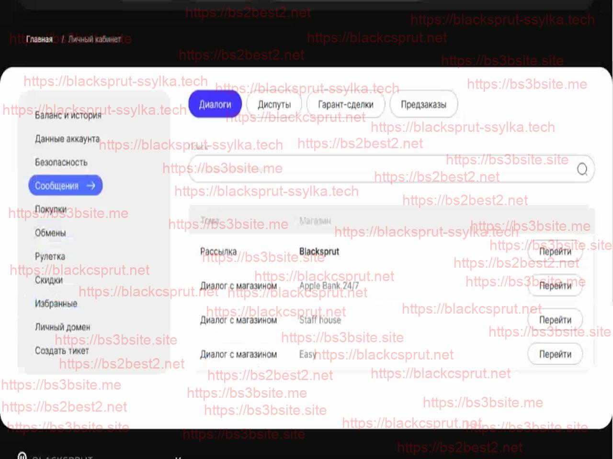The height and width of the screenshot is (459, 613).
Task: Click the search magnifier icon
Action: point(582,169)
